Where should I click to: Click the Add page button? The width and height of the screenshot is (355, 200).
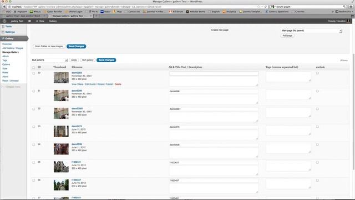point(287,36)
